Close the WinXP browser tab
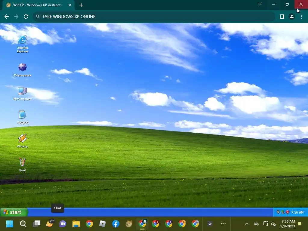 coord(70,5)
